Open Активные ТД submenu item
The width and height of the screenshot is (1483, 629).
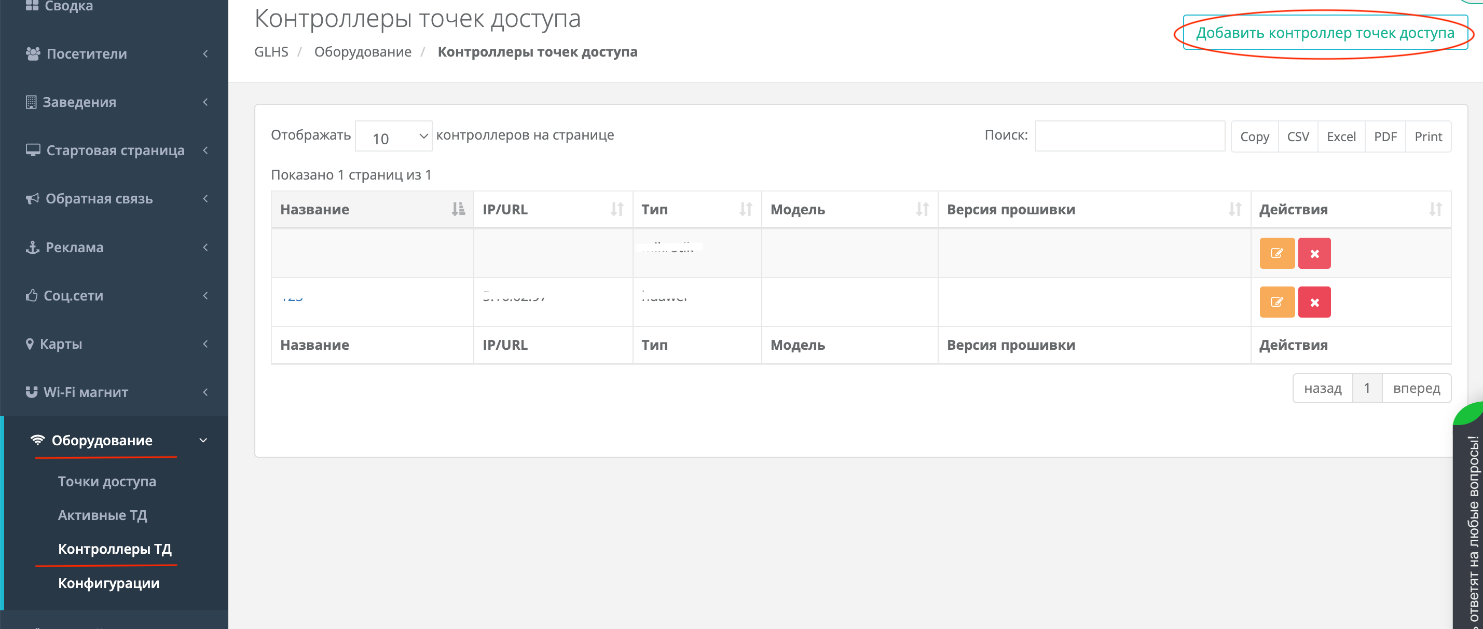[102, 515]
